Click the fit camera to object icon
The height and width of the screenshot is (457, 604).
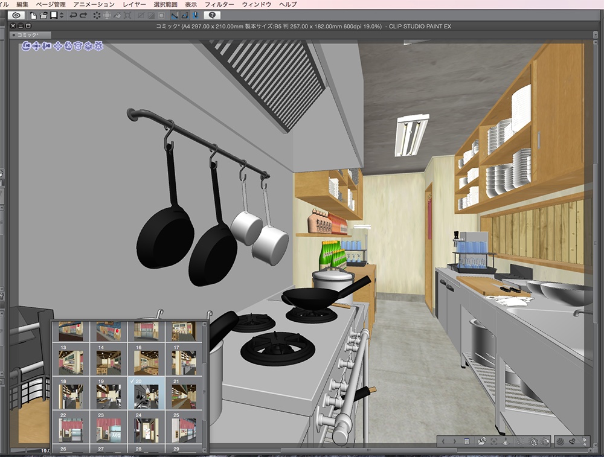493,441
